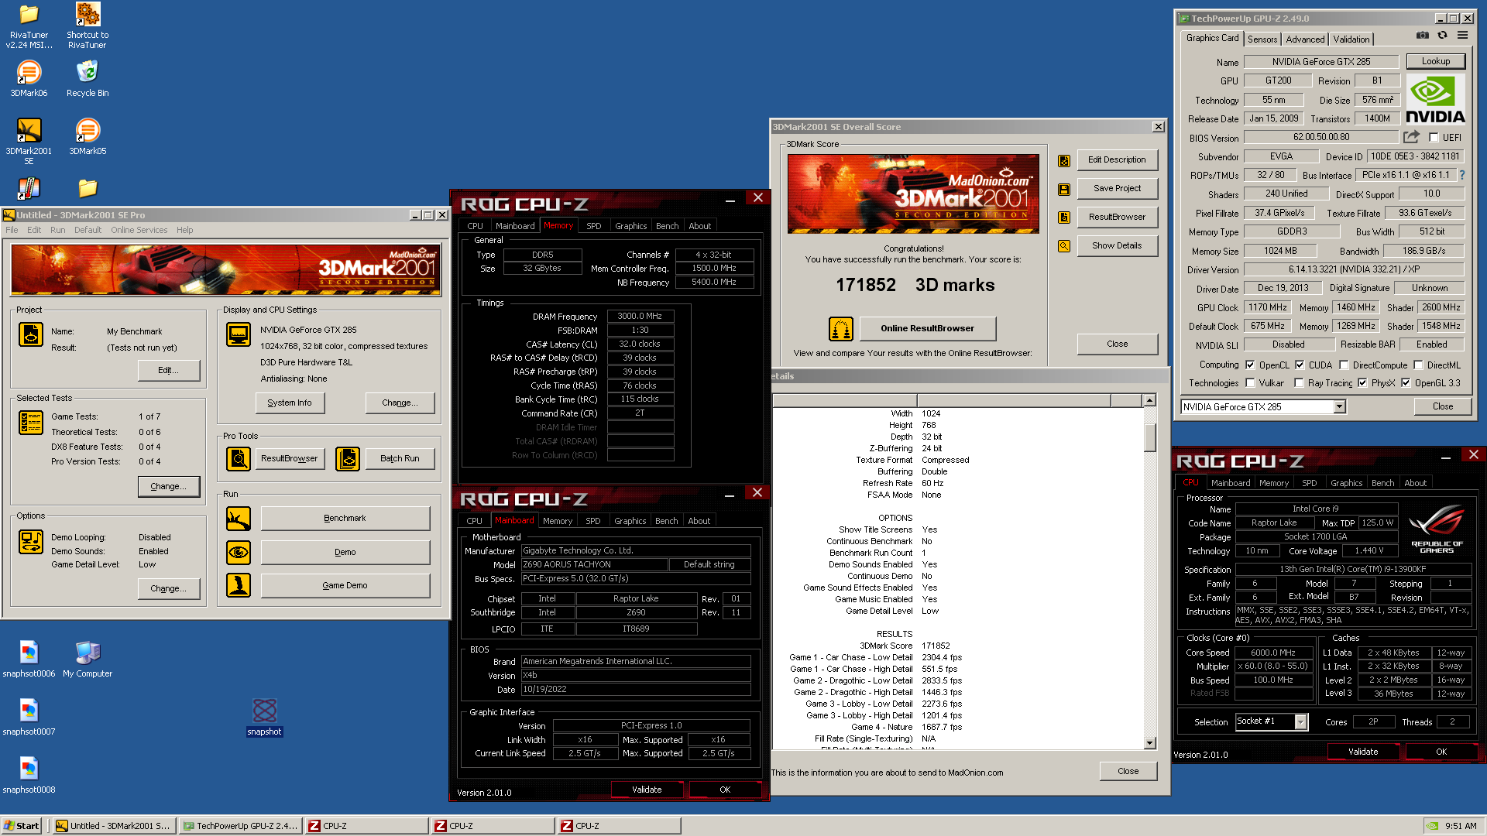Open the Online Services menu
Screen dimensions: 1487x836
pos(139,230)
